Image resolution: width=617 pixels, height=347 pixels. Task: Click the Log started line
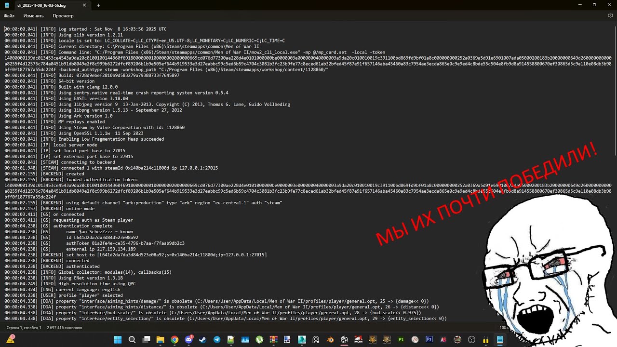point(85,29)
